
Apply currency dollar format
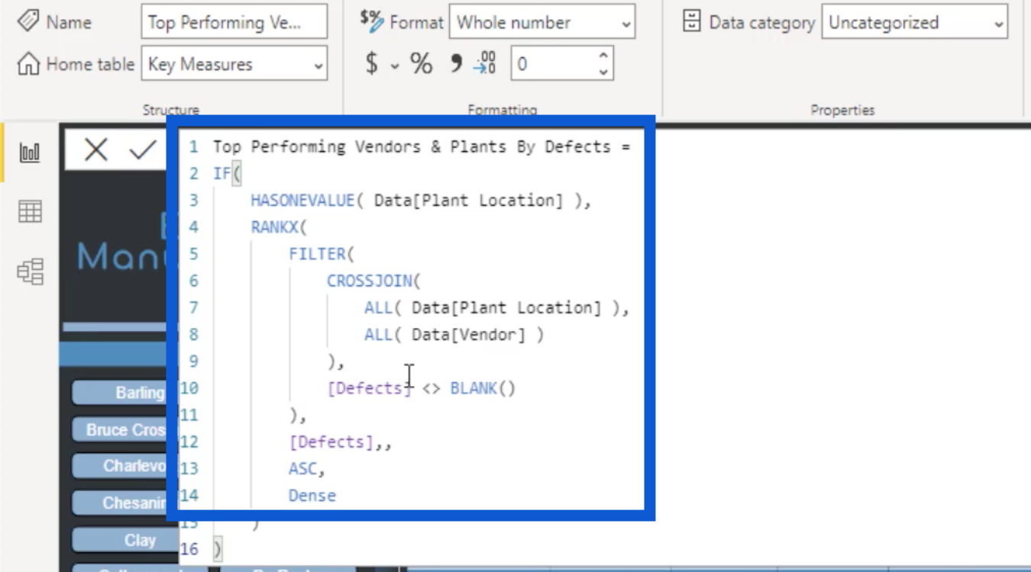[372, 64]
